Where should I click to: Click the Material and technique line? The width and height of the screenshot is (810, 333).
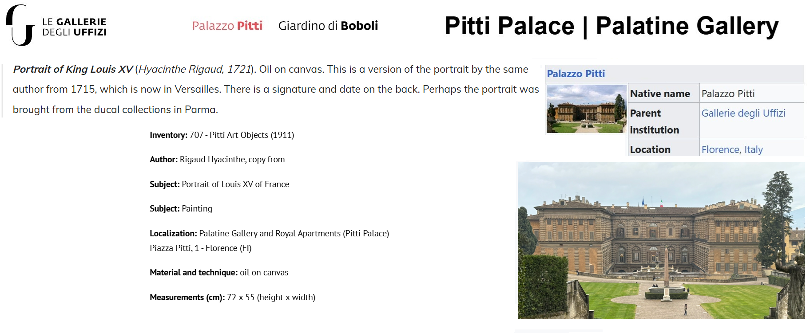218,273
